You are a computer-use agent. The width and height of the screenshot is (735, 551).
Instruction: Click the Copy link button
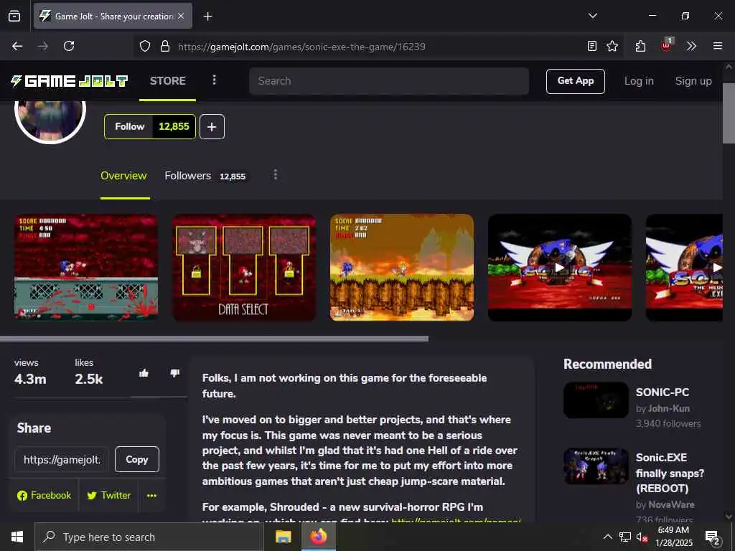click(137, 460)
